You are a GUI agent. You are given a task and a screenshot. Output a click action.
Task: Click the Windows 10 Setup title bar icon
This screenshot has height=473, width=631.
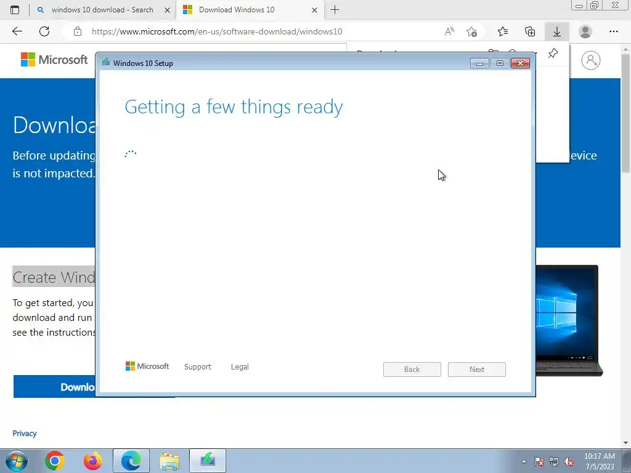tap(106, 62)
